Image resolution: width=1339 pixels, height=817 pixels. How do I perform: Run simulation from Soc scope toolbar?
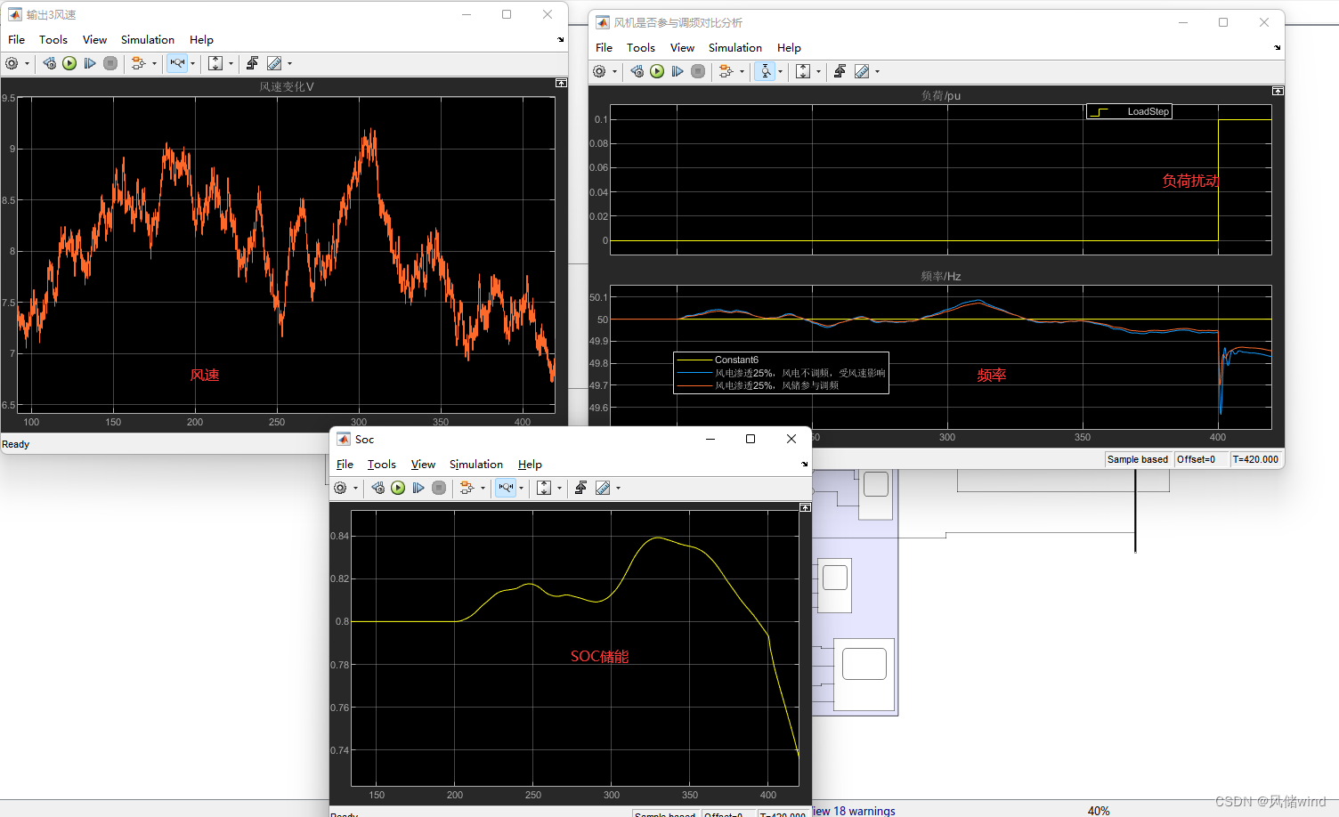click(398, 488)
